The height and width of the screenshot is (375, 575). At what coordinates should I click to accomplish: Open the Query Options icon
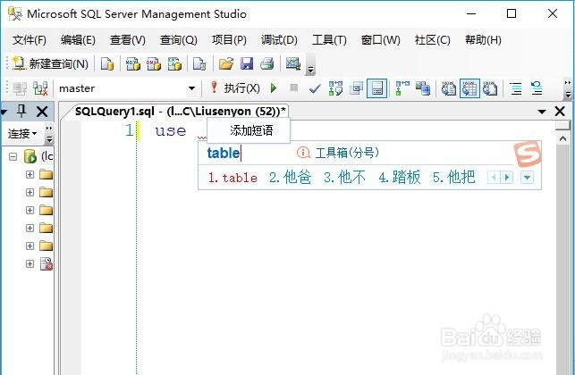coord(356,88)
